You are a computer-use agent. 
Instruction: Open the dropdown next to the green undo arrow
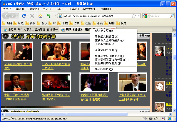[55, 16]
